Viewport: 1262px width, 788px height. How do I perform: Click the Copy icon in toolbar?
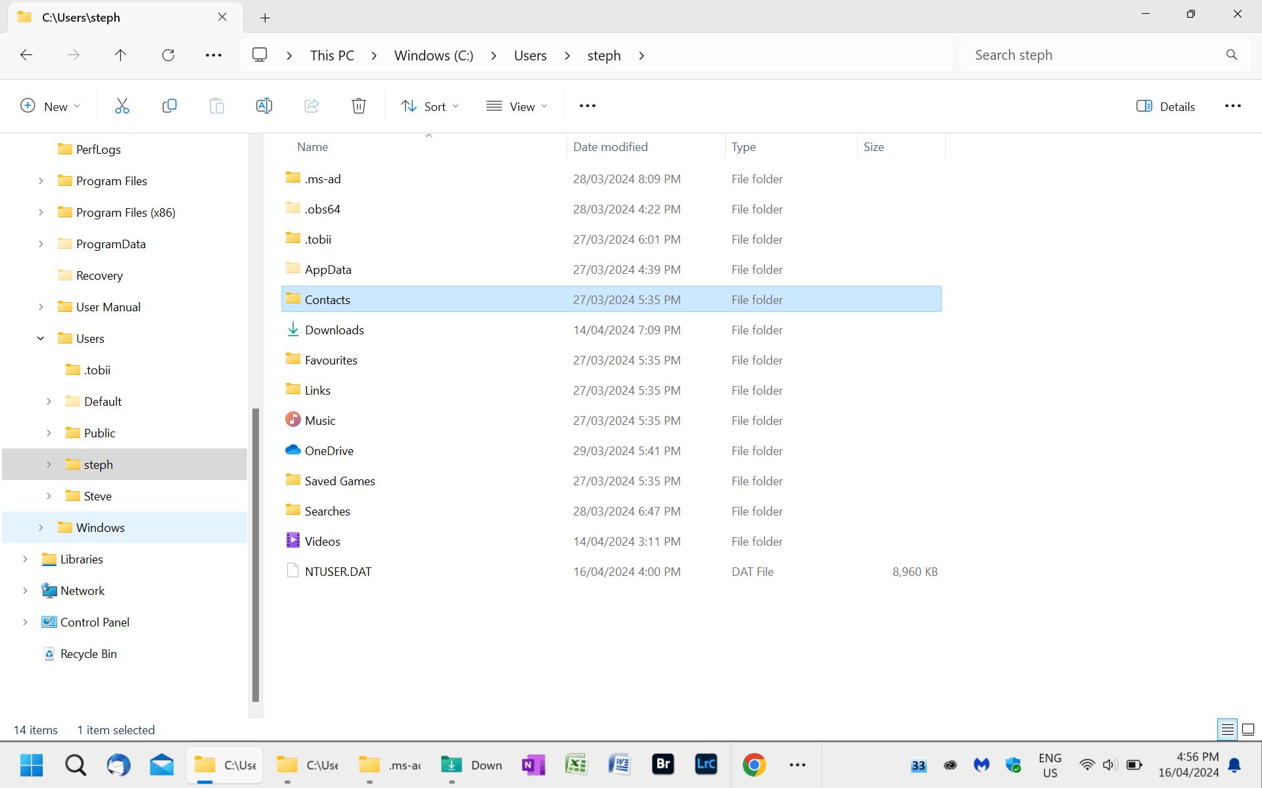(x=170, y=106)
